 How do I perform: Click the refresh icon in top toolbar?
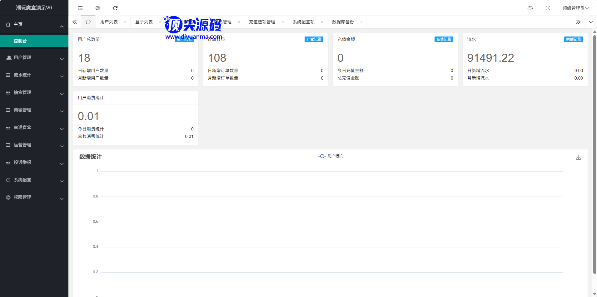115,8
